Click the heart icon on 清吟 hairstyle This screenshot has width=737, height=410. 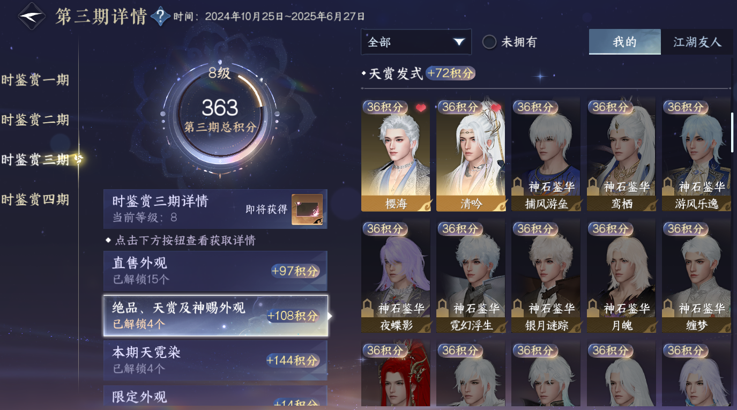(496, 108)
